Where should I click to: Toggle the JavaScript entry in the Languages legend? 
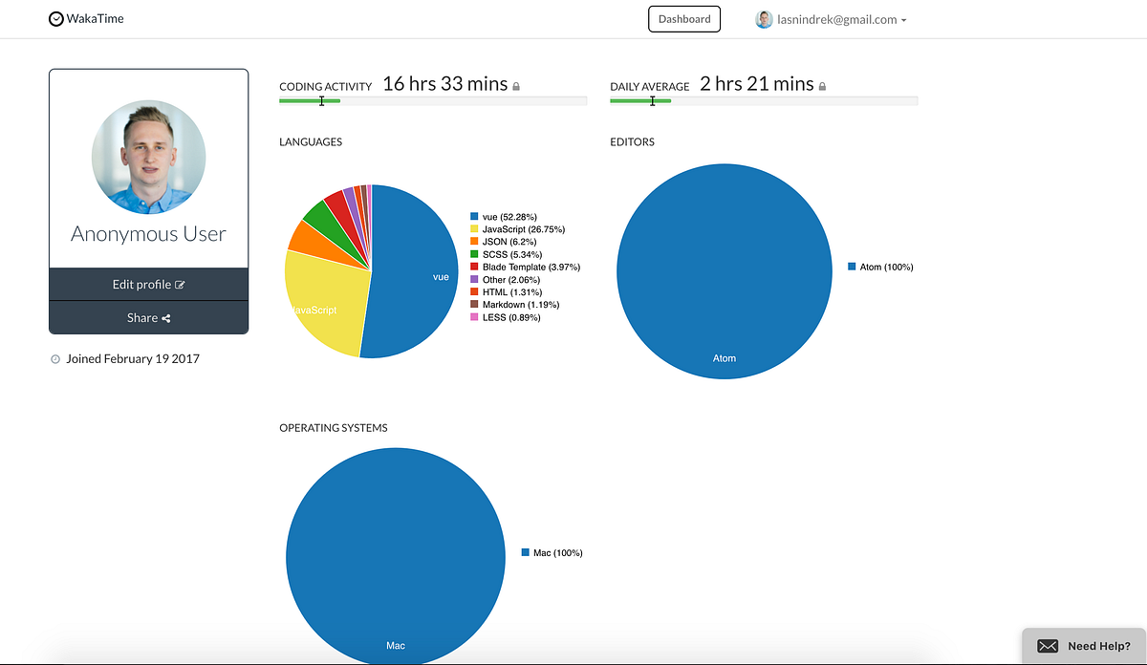point(523,229)
